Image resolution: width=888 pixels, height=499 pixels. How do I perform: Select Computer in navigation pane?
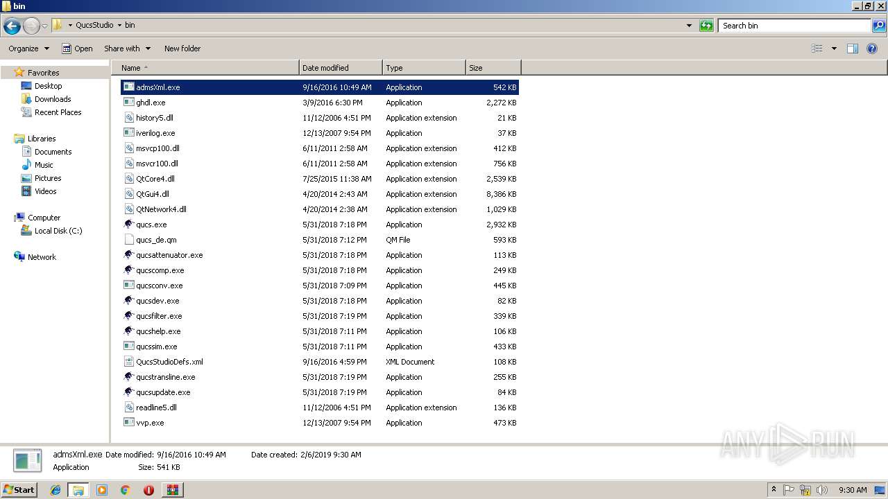[44, 218]
